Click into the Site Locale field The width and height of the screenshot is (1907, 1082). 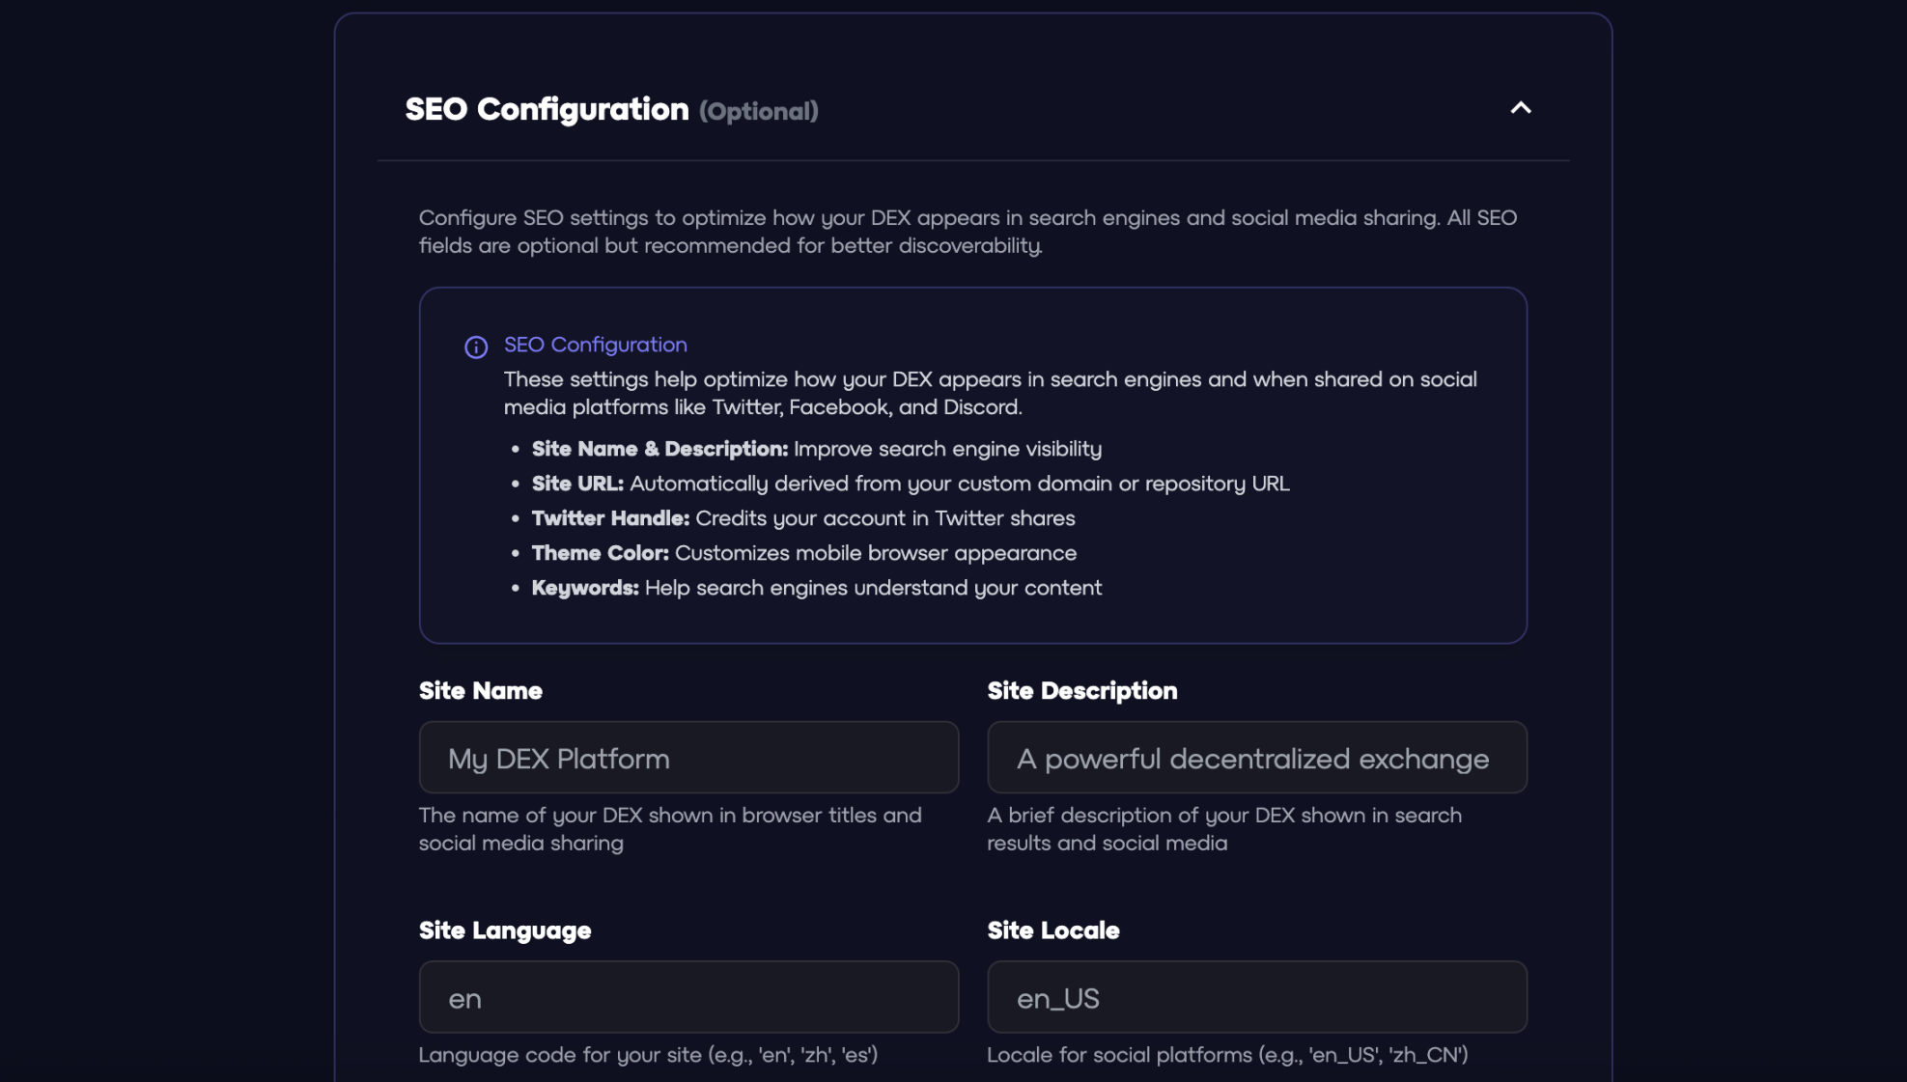pos(1256,997)
